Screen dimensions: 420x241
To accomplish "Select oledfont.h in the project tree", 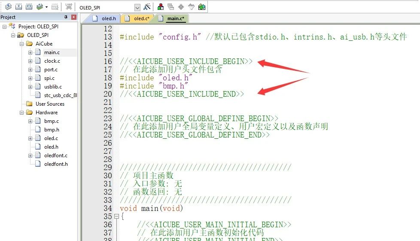I will point(56,164).
